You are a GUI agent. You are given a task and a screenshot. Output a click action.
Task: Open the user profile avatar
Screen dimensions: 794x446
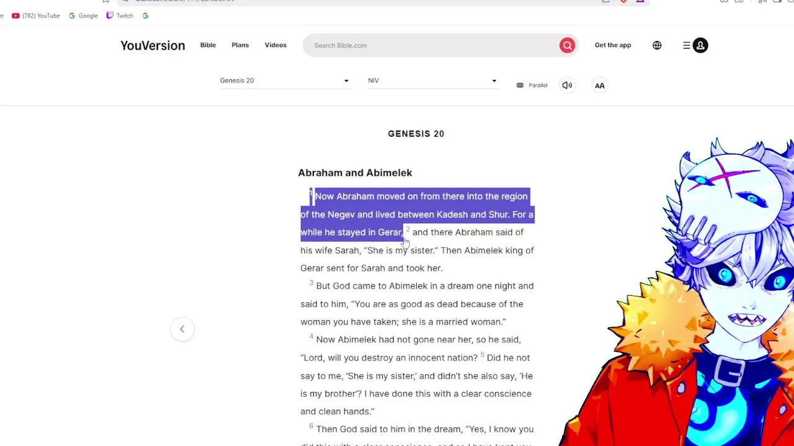(700, 45)
